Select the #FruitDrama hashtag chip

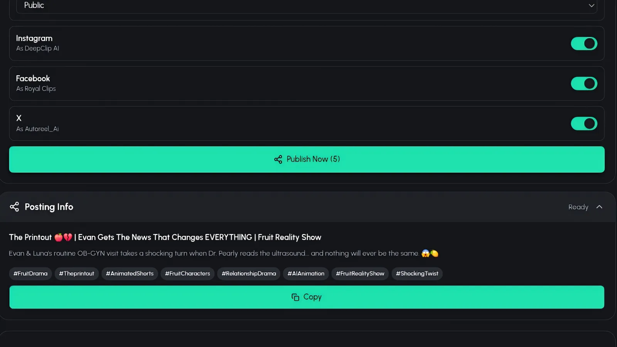[x=30, y=274]
